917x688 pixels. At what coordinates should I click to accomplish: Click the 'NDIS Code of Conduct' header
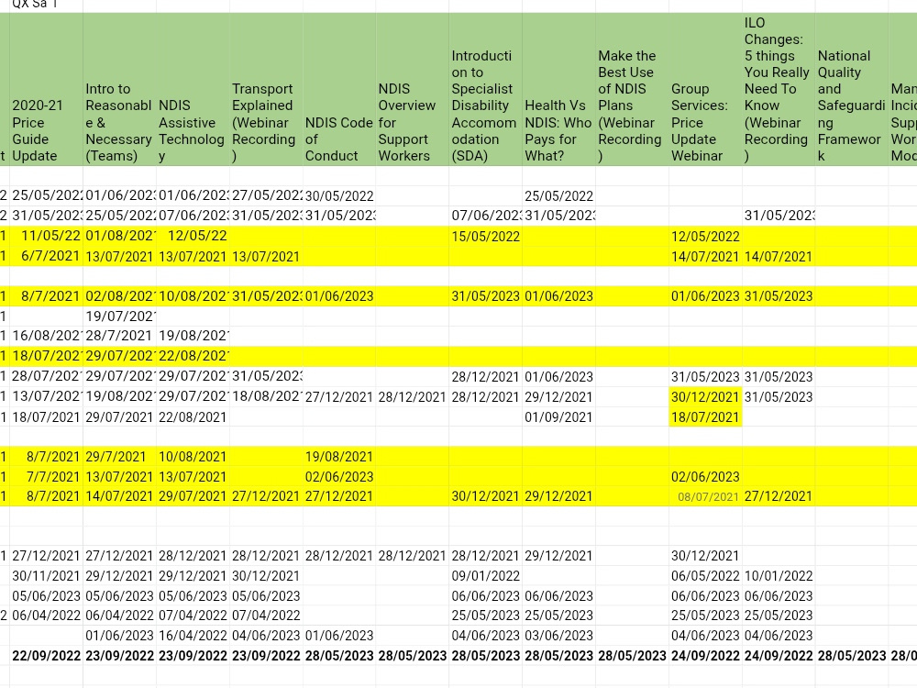339,90
